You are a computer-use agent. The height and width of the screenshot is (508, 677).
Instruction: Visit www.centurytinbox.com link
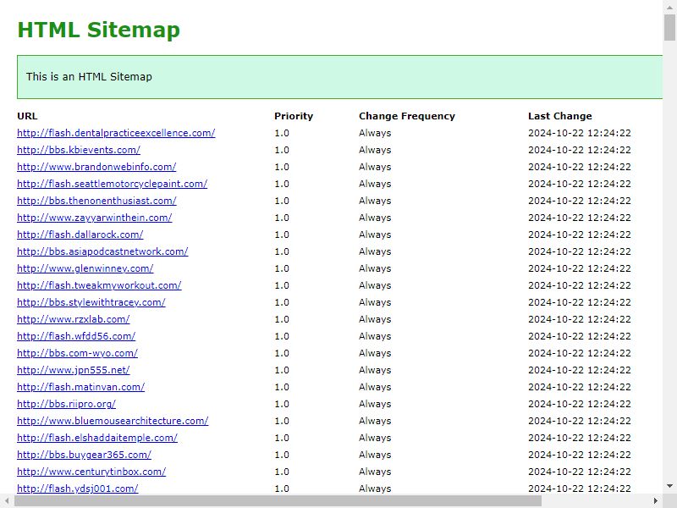click(x=91, y=472)
